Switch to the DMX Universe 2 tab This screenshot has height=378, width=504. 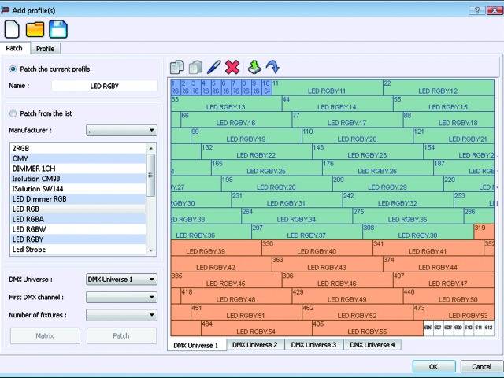point(254,345)
